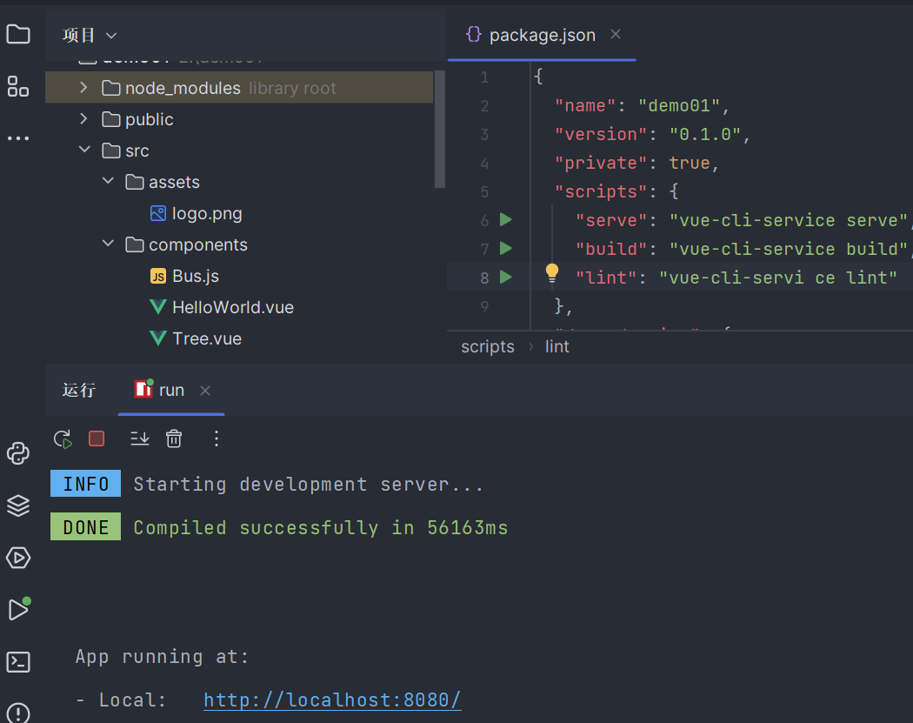This screenshot has height=723, width=913.
Task: Clear the run console output
Action: tap(174, 438)
